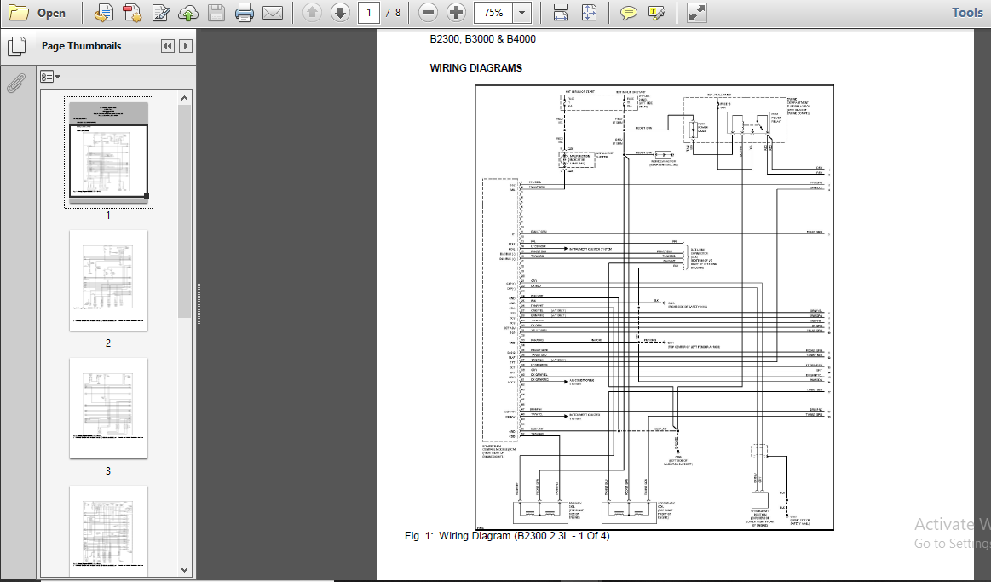
Task: Click the thumbnail panel scrollbar thumb
Action: pyautogui.click(x=185, y=211)
